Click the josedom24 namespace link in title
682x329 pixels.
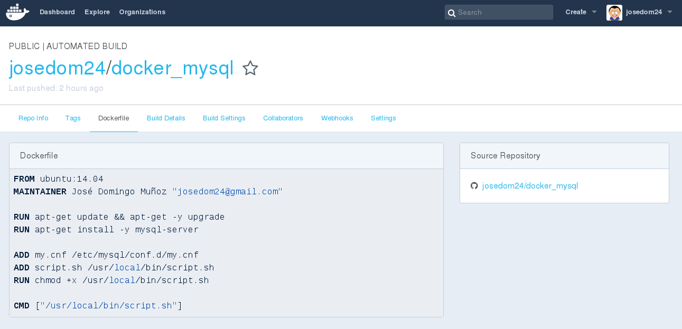pyautogui.click(x=57, y=68)
